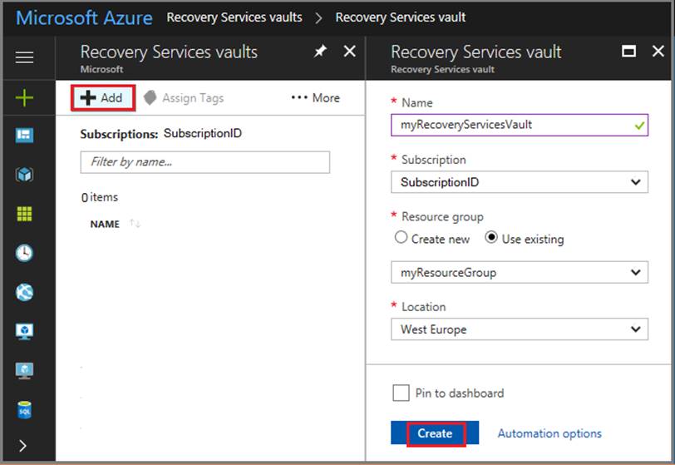
Task: Open Dashboard from the sidebar
Action: (x=24, y=136)
